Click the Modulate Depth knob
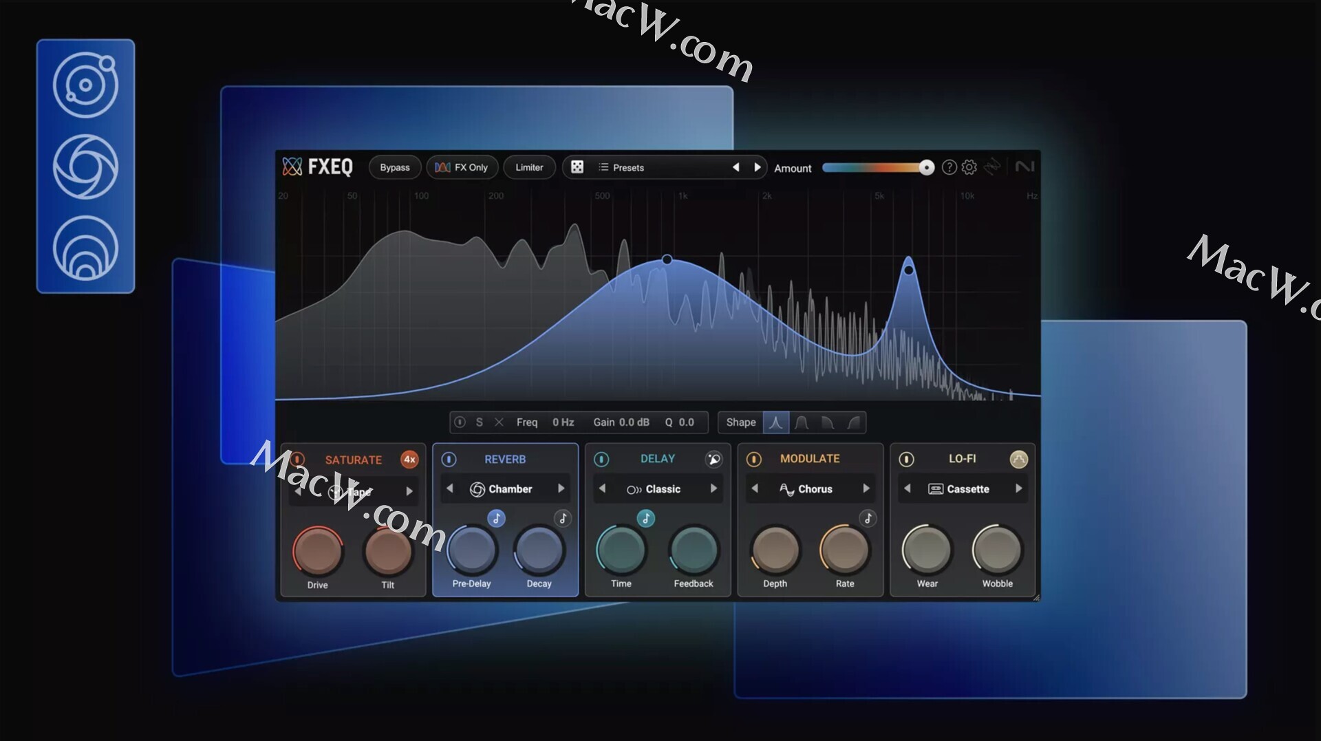The width and height of the screenshot is (1321, 741). (775, 550)
